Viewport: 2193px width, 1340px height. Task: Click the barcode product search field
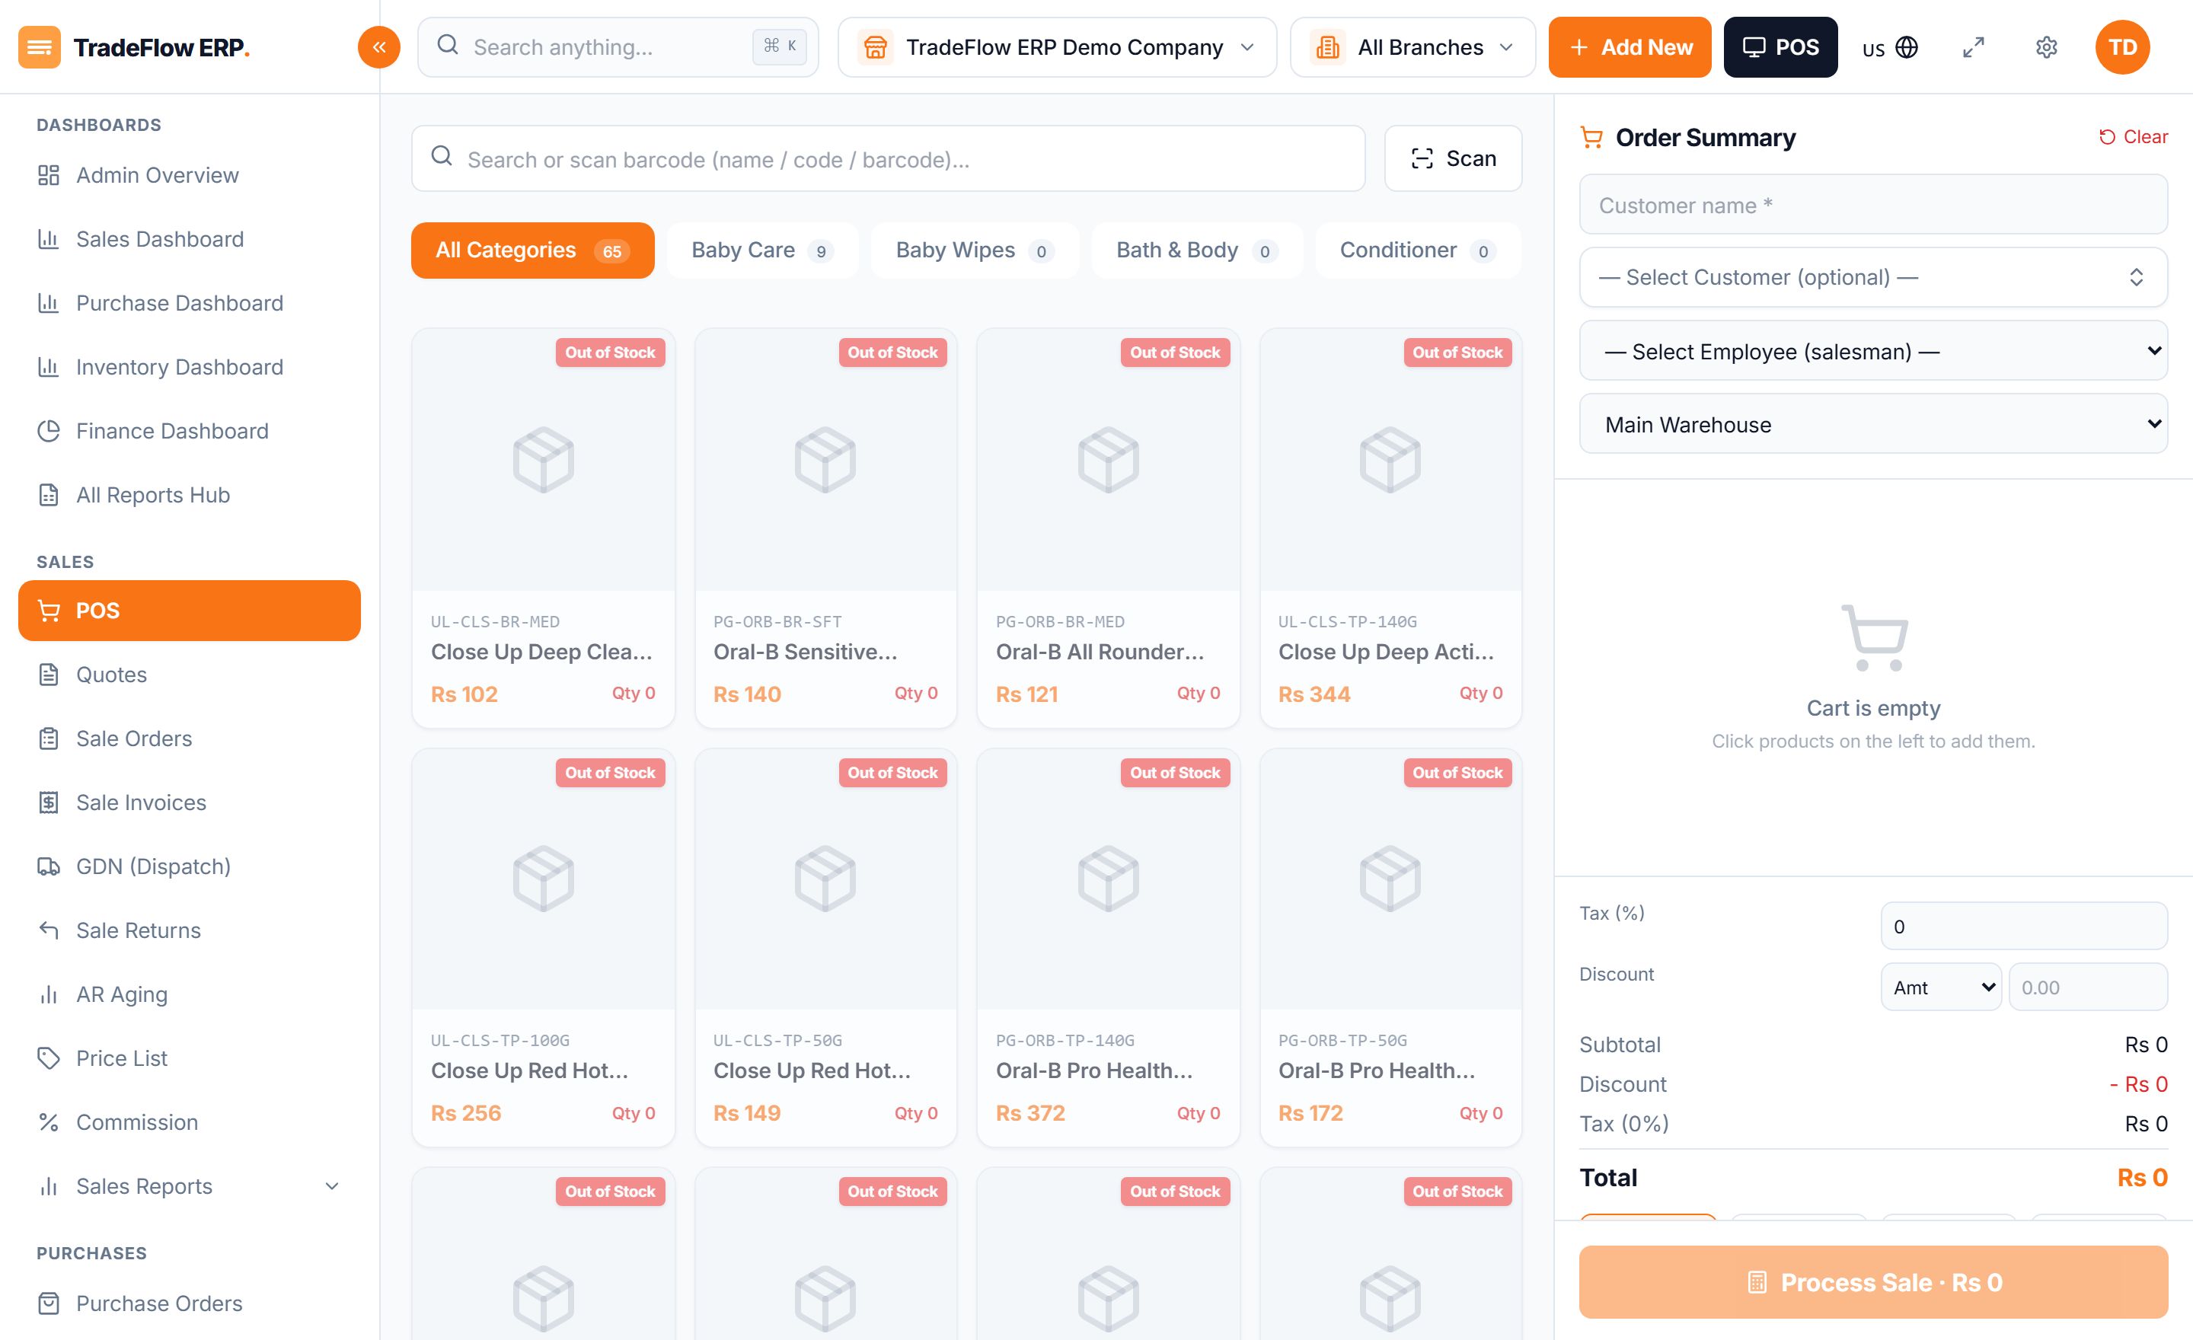[888, 158]
